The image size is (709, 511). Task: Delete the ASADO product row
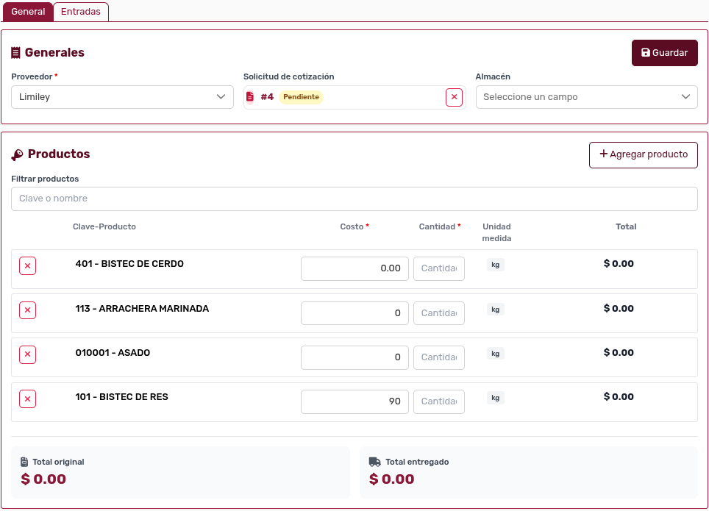(27, 355)
